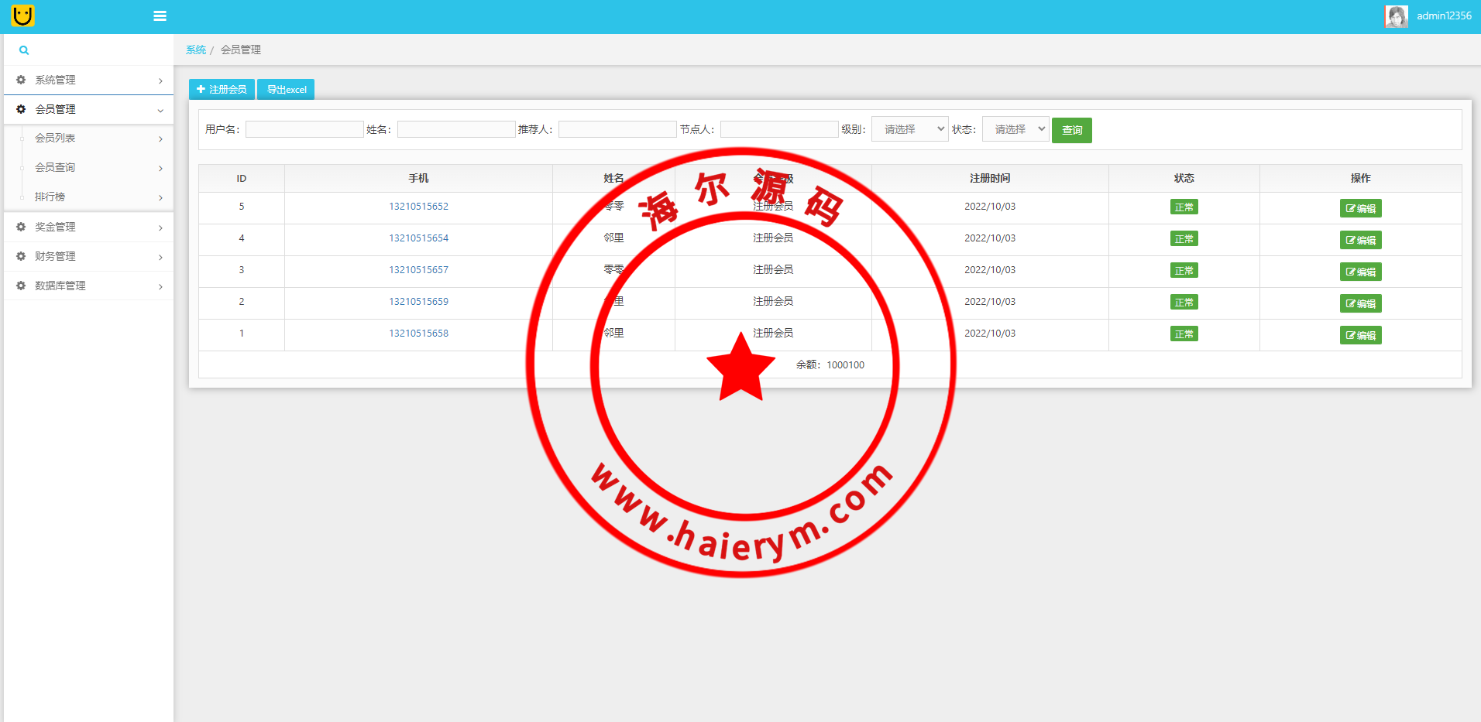Open 会员查询 in the sidebar
The image size is (1481, 722).
click(x=55, y=168)
